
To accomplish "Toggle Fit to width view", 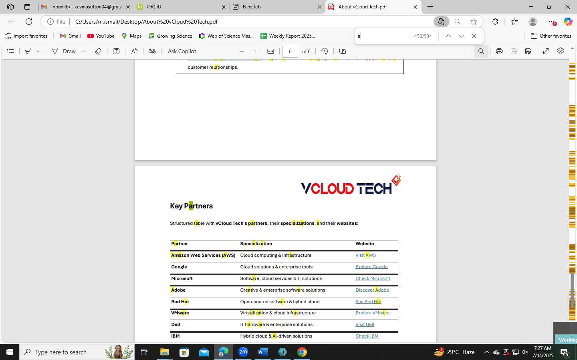I will coord(271,51).
